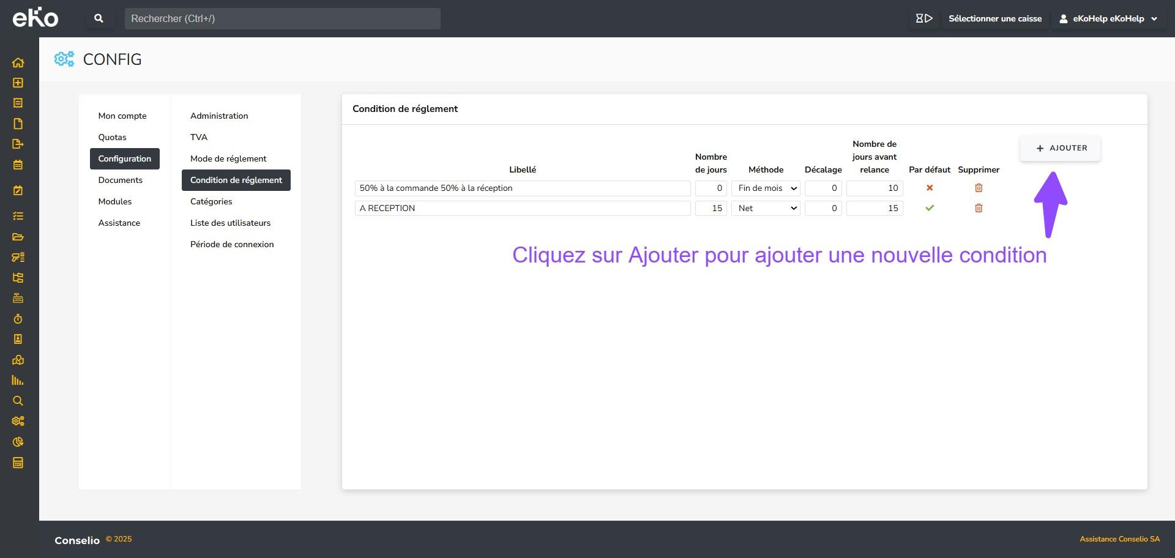Click the A RECEPTION label input field
Viewport: 1175px width, 558px height.
(522, 209)
